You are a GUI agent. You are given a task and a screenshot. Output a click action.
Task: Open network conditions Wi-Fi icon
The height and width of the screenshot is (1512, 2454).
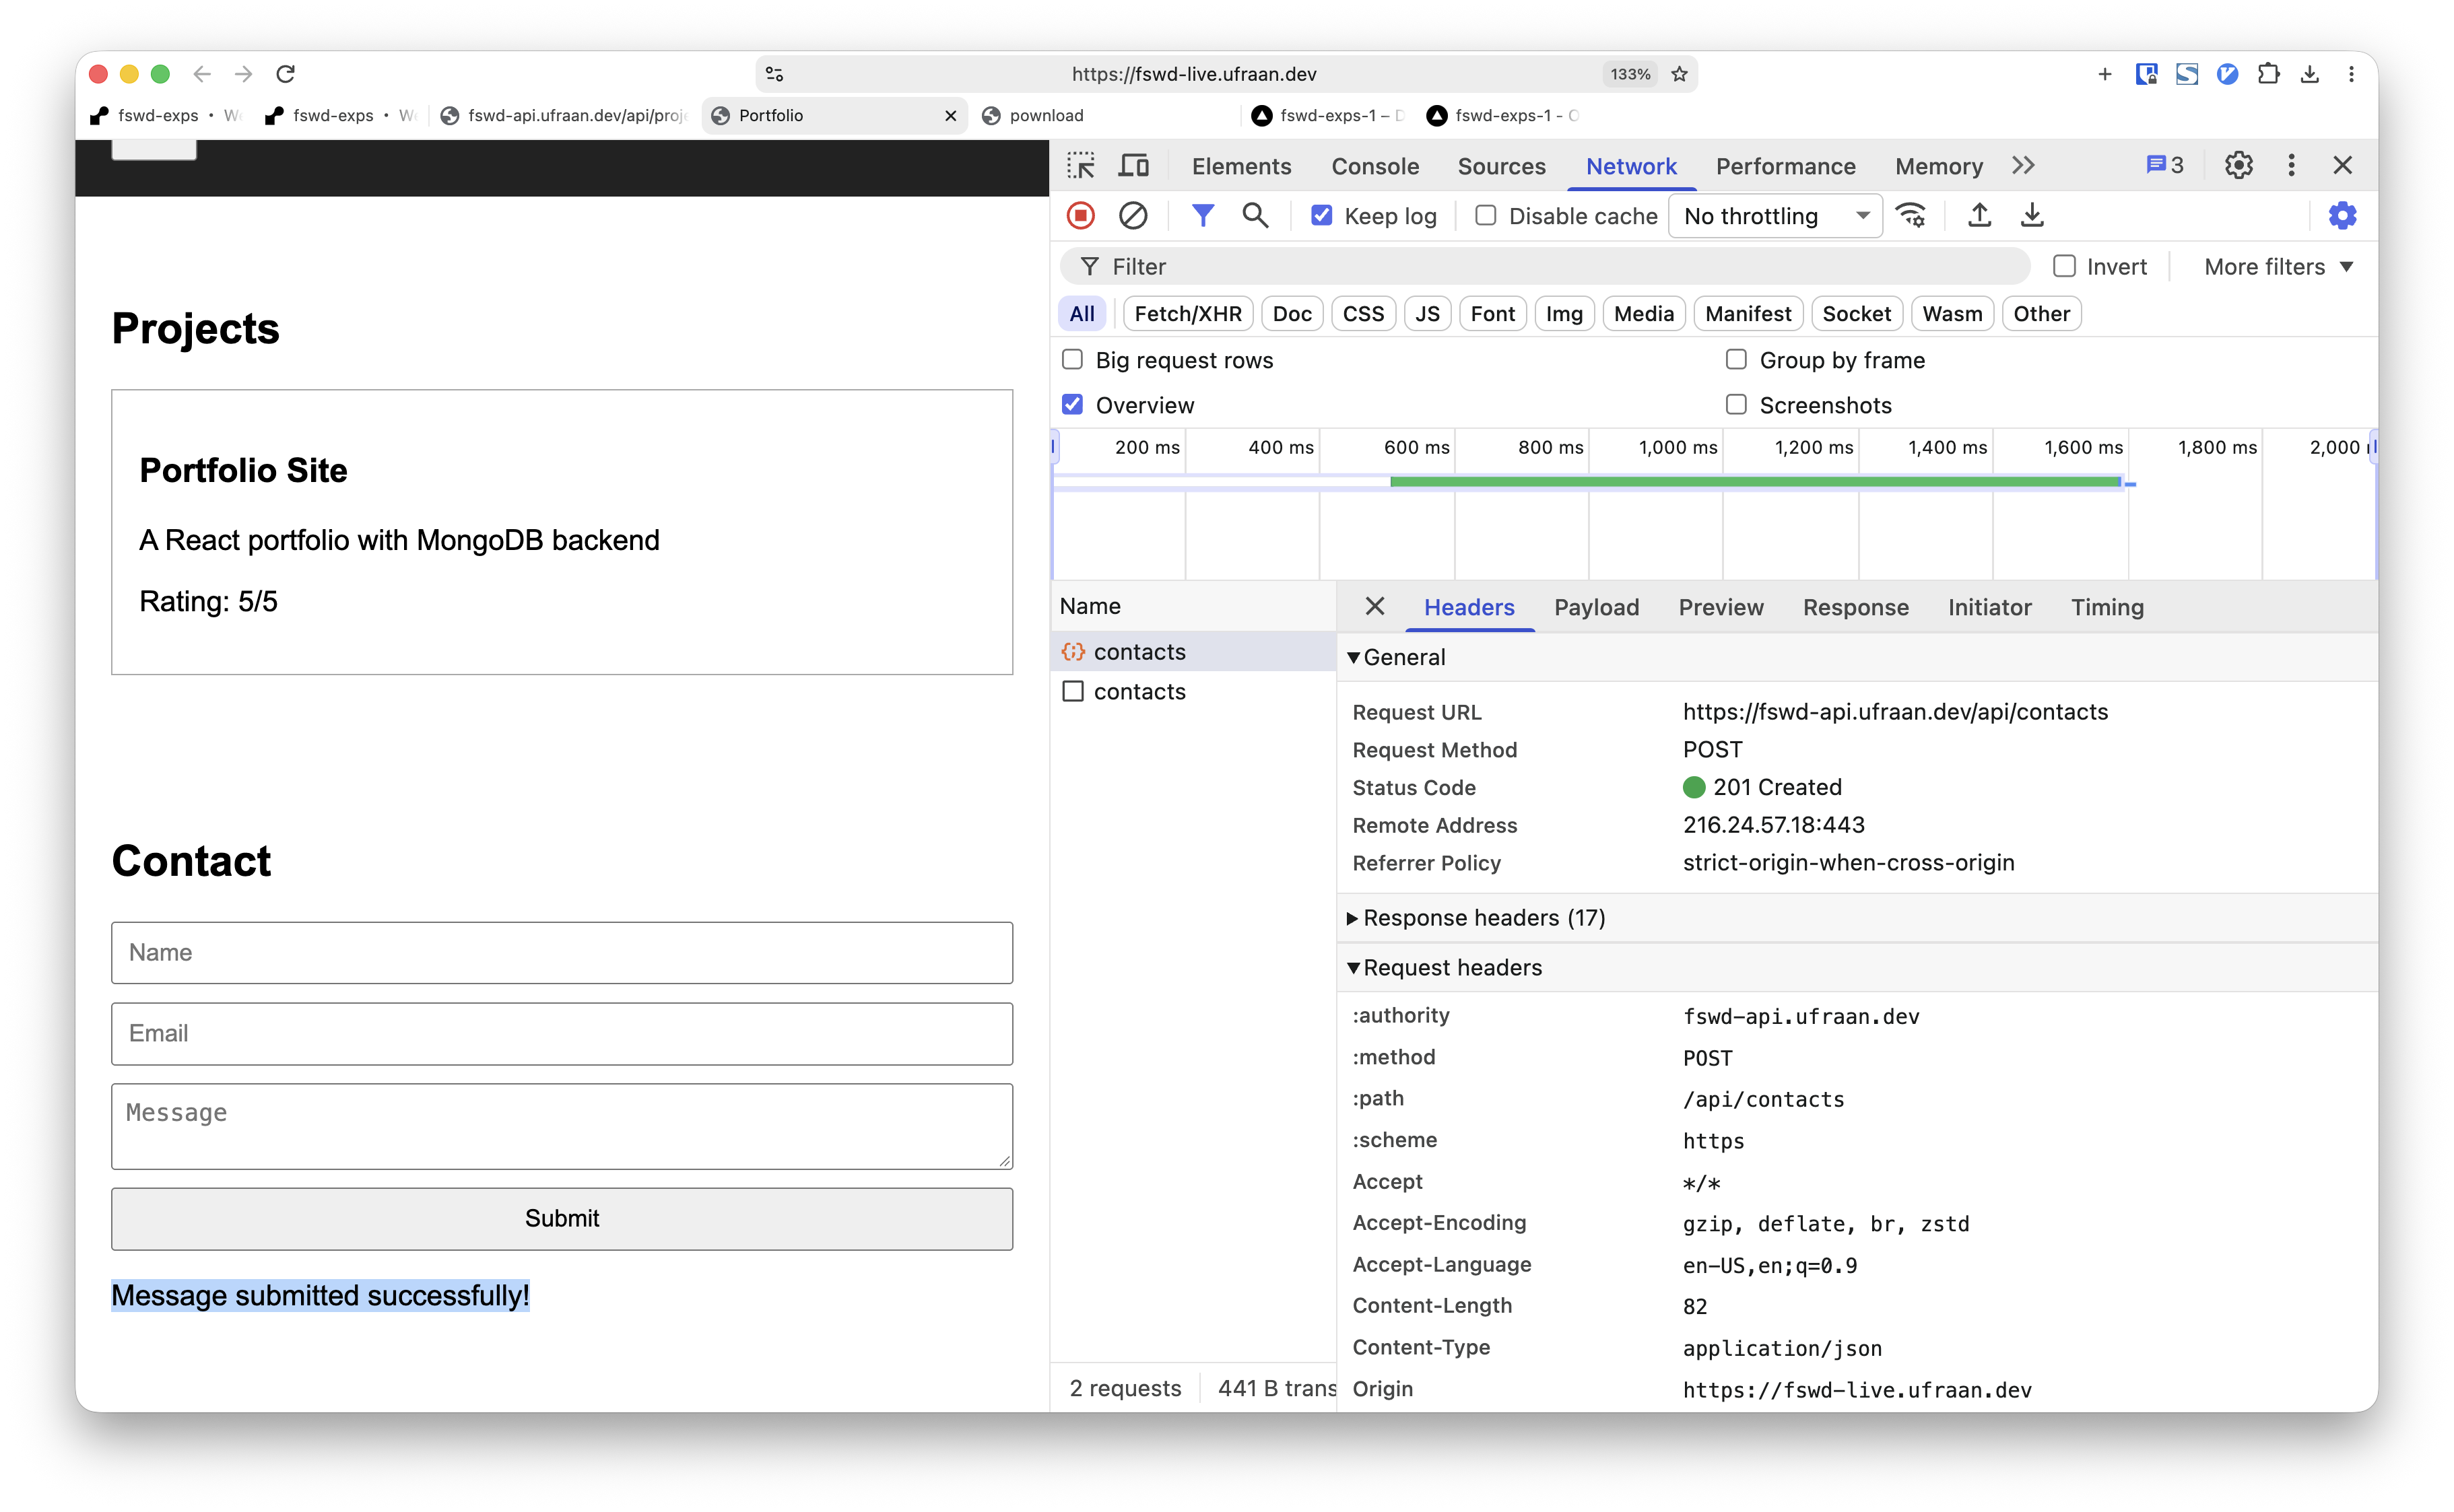coord(1912,216)
